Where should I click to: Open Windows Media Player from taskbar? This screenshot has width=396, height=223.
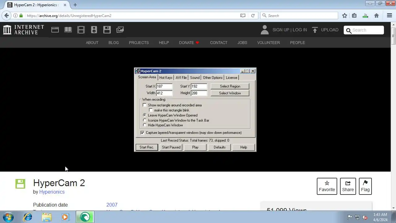[x=65, y=217]
